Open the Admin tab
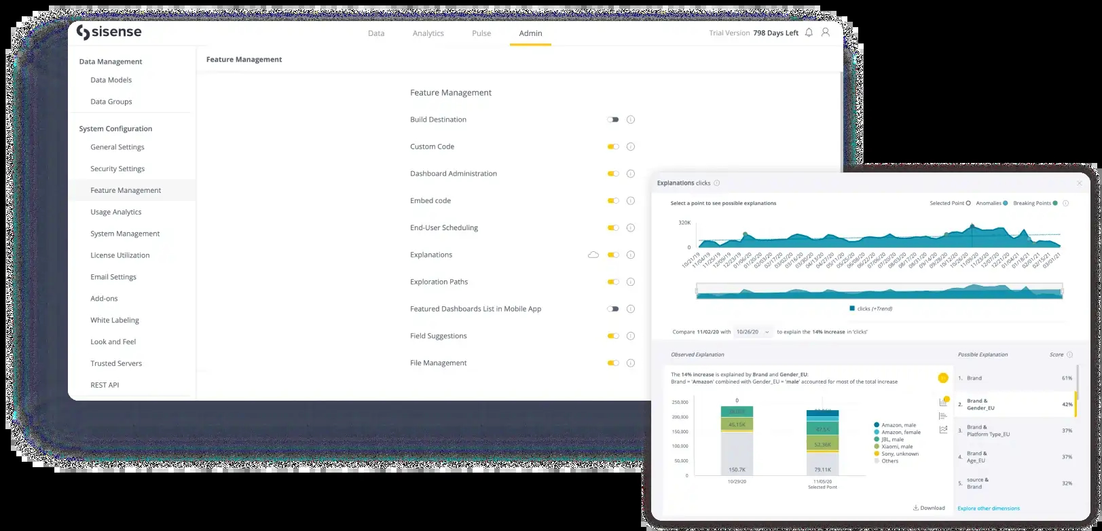1102x531 pixels. [x=530, y=33]
